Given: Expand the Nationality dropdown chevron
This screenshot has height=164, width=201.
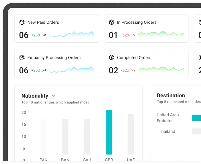Looking at the screenshot, I should pyautogui.click(x=53, y=96).
